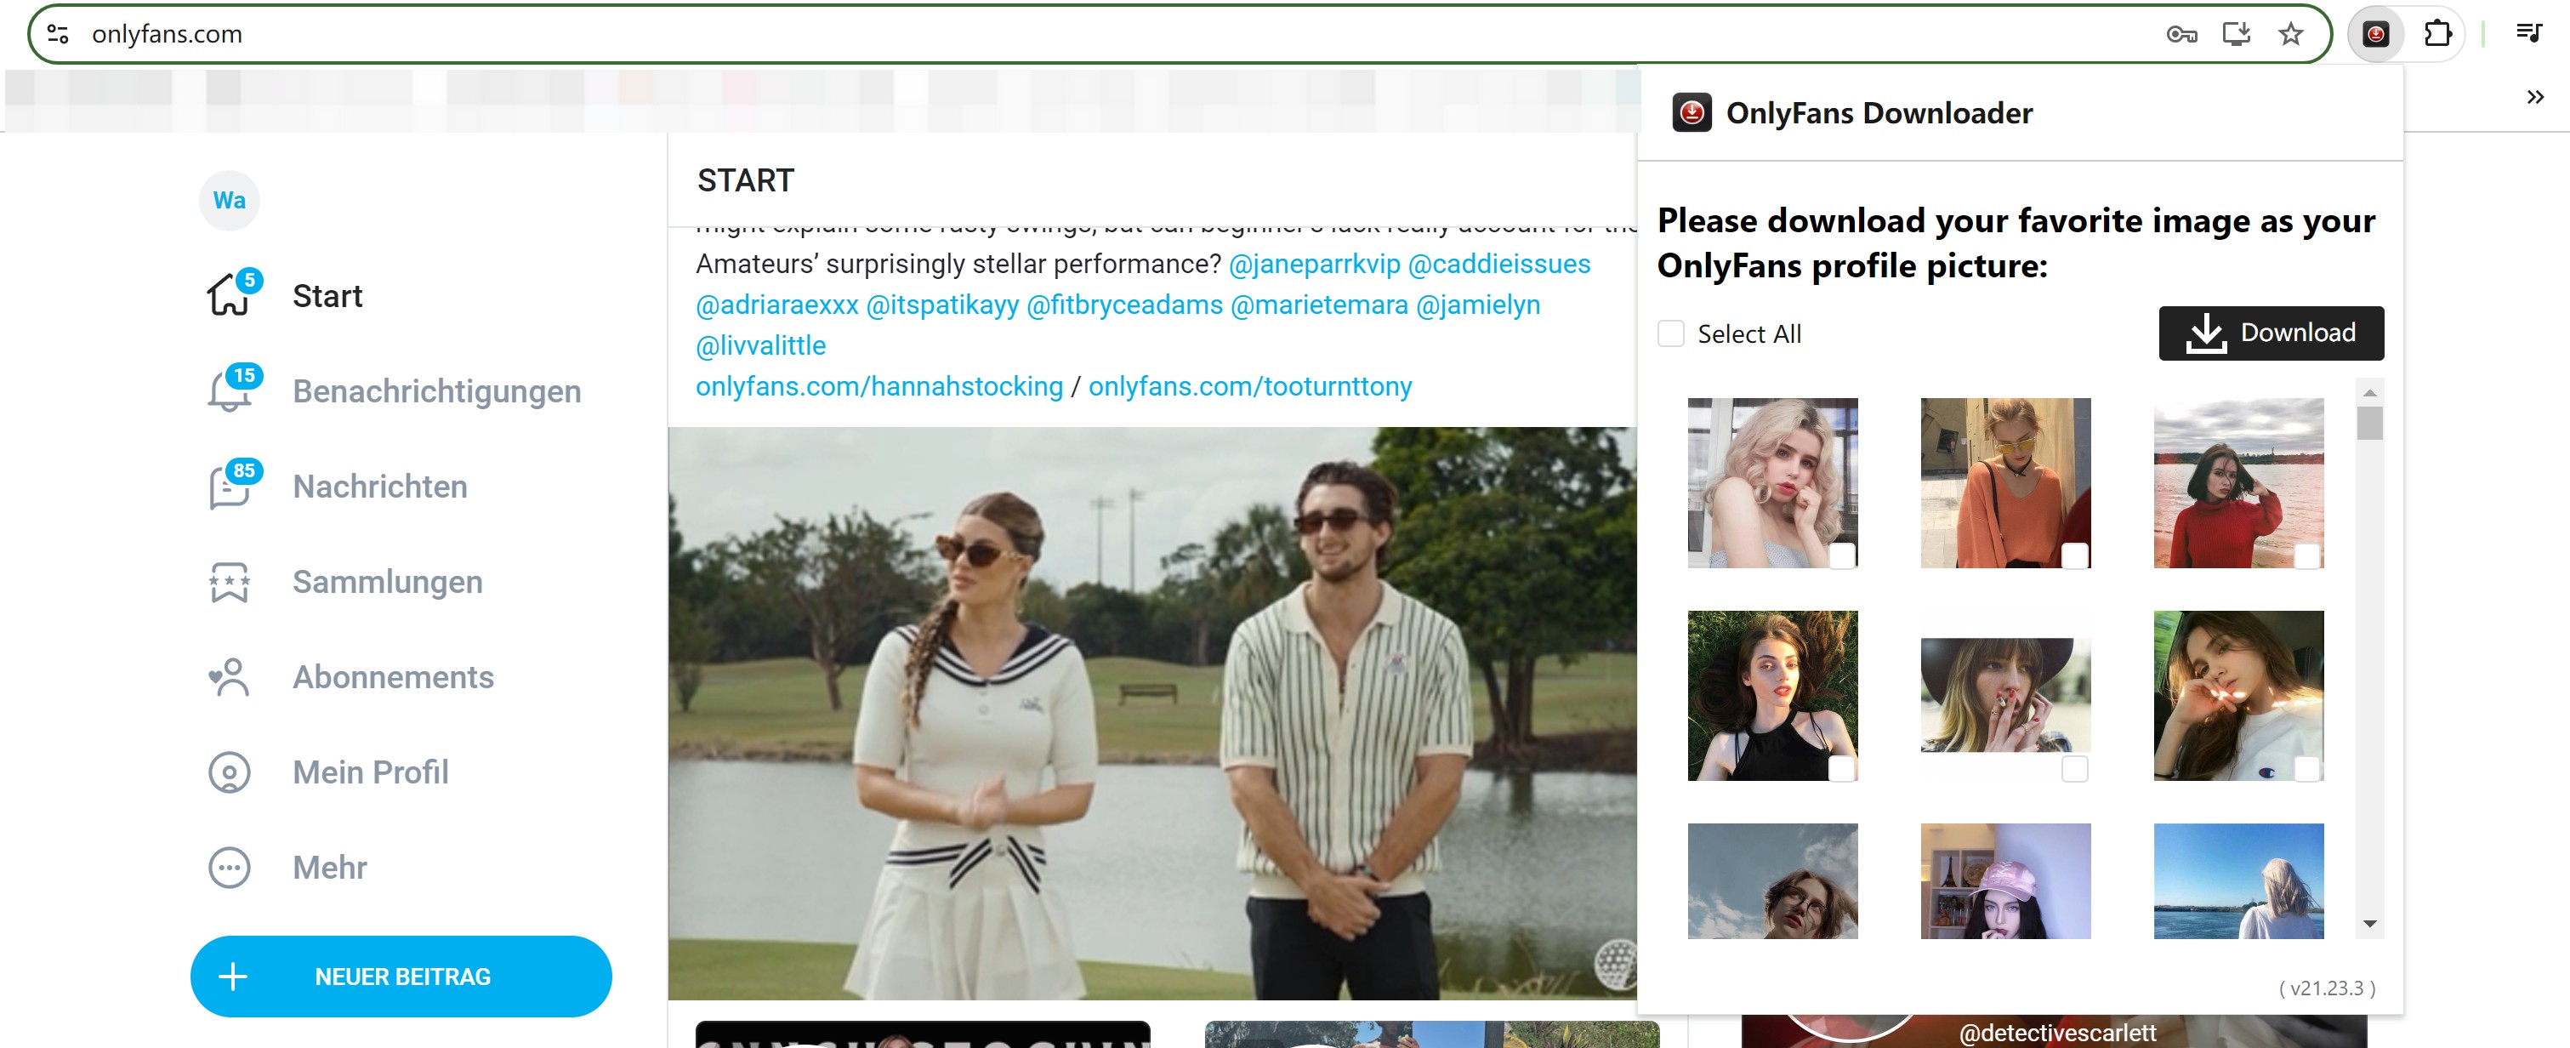Screen dimensions: 2570x1048
Task: Click the popup scrollbar thumb
Action: tap(2370, 423)
